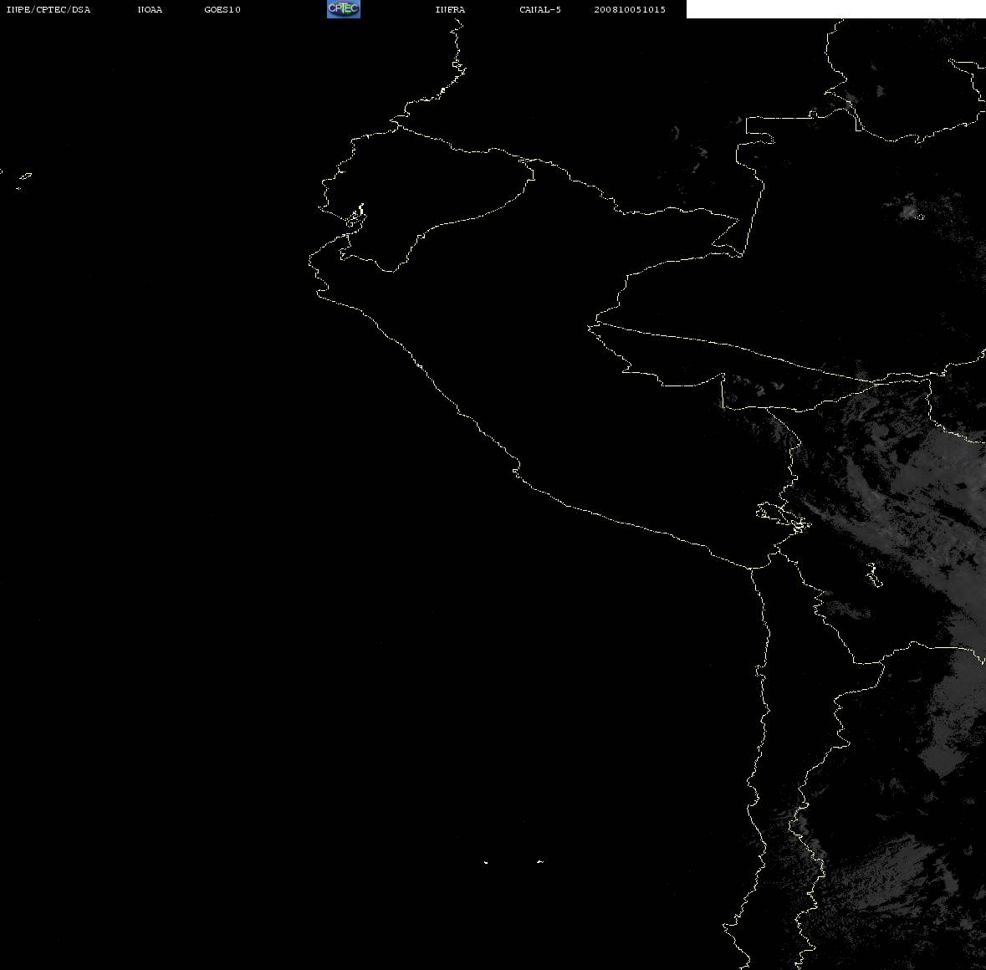Viewport: 986px width, 970px height.
Task: Click the CPTEC logo in header
Action: point(344,9)
